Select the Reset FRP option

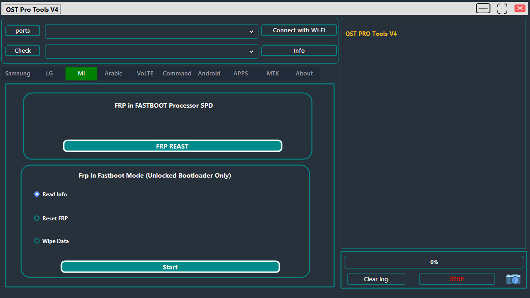coord(36,218)
